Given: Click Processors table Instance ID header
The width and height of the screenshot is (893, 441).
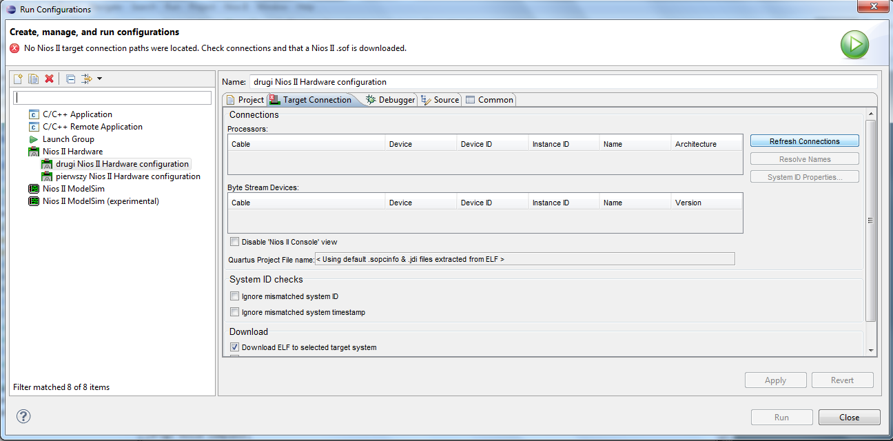Looking at the screenshot, I should tap(564, 144).
